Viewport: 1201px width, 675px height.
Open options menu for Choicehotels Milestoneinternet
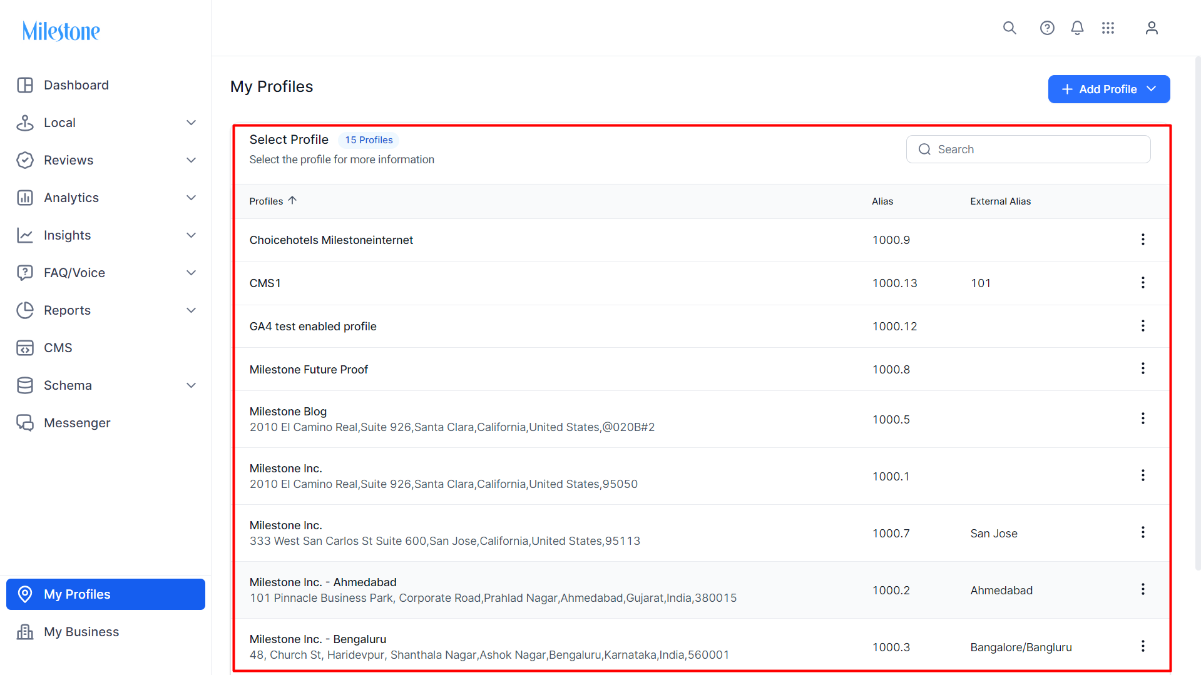(1143, 240)
